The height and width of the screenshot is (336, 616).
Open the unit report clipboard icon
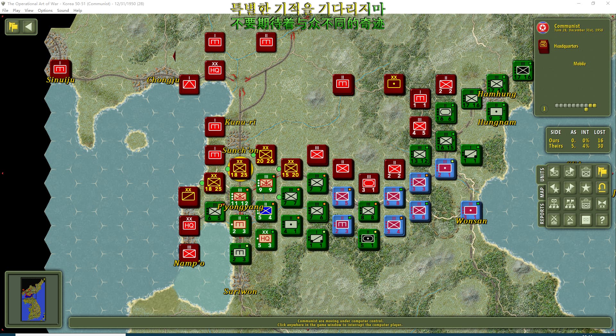click(x=586, y=172)
